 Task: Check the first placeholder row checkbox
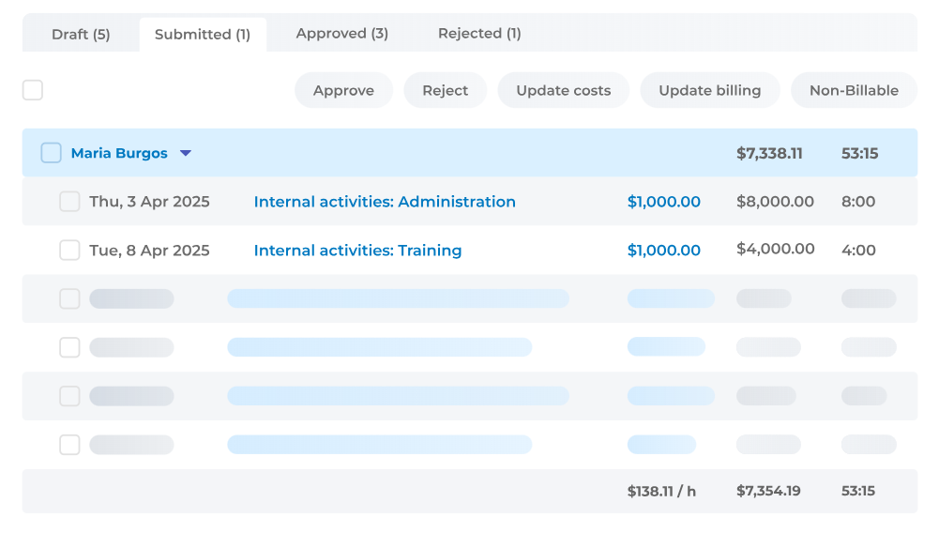(x=69, y=298)
